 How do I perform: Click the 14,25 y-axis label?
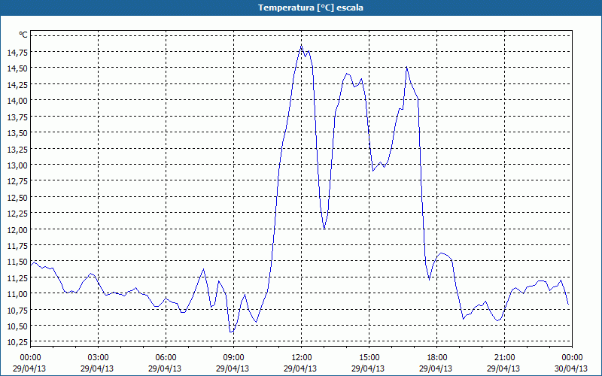(x=17, y=84)
